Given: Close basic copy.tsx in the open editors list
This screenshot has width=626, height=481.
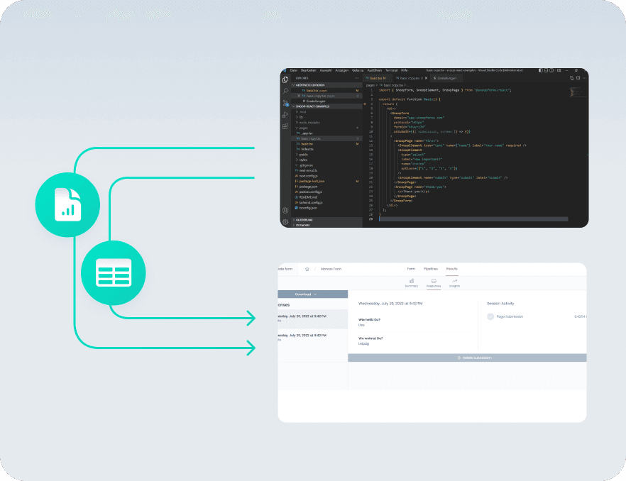Looking at the screenshot, I should [299, 96].
